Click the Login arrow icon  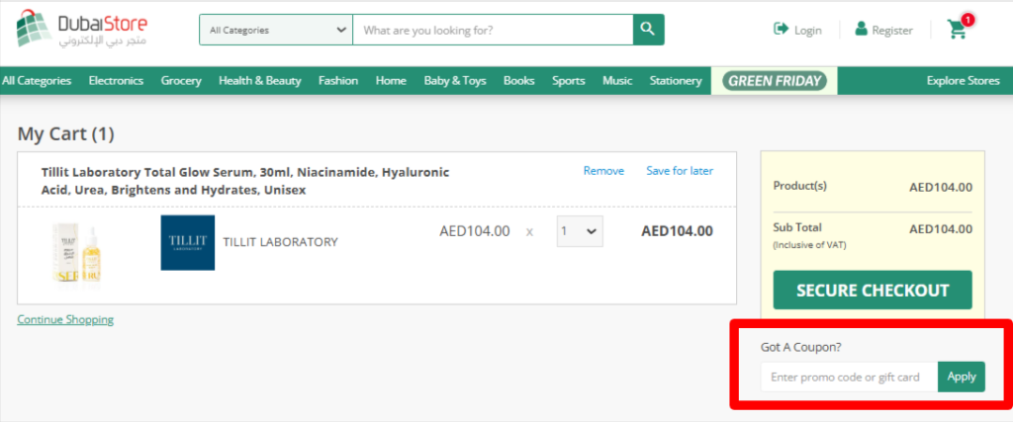click(x=781, y=30)
